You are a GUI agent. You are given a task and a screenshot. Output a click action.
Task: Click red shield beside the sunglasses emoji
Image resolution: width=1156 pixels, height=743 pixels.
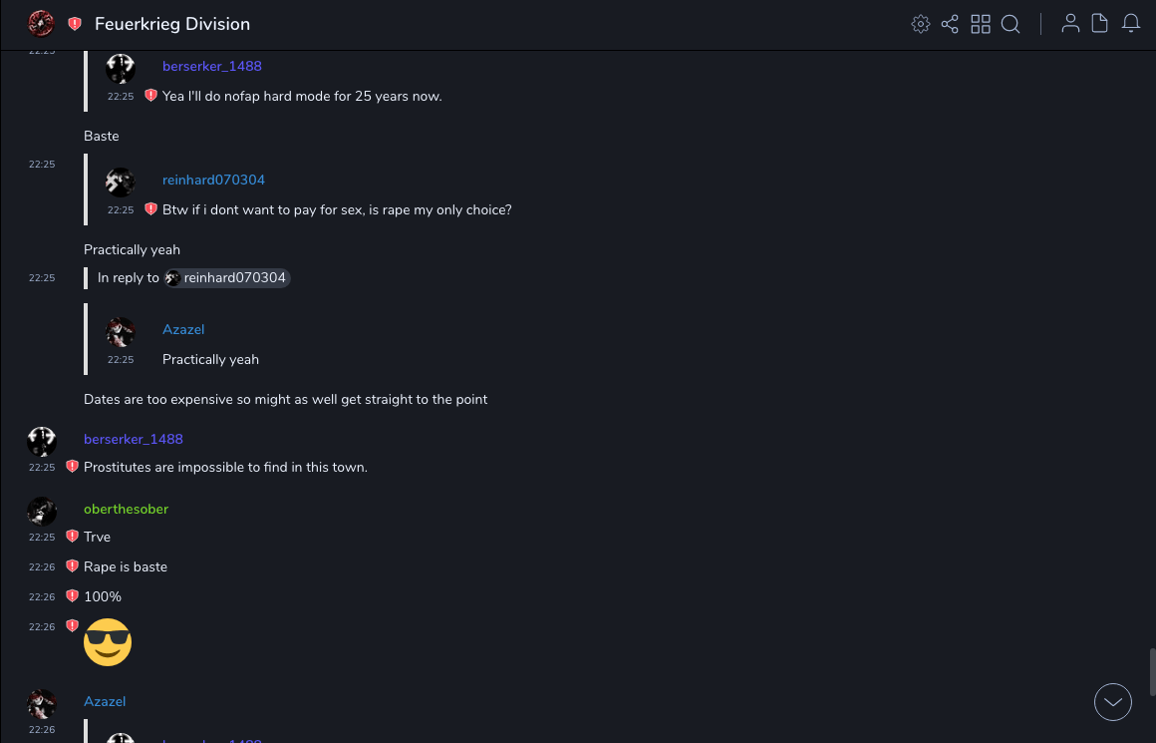(72, 626)
